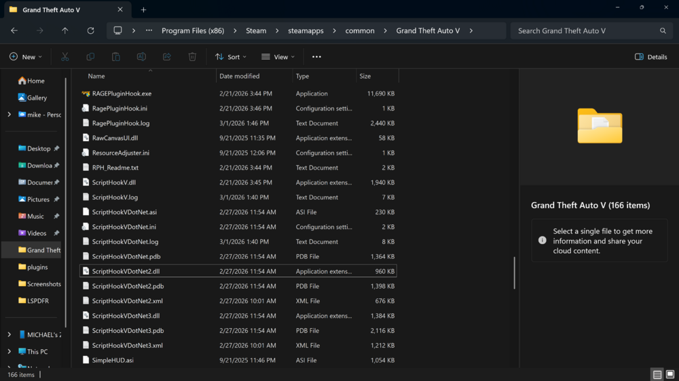Viewport: 679px width, 381px height.
Task: Navigate to common breadcrumb
Action: click(360, 31)
